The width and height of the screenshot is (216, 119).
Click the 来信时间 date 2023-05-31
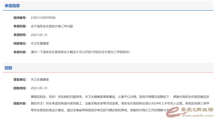click(x=39, y=35)
